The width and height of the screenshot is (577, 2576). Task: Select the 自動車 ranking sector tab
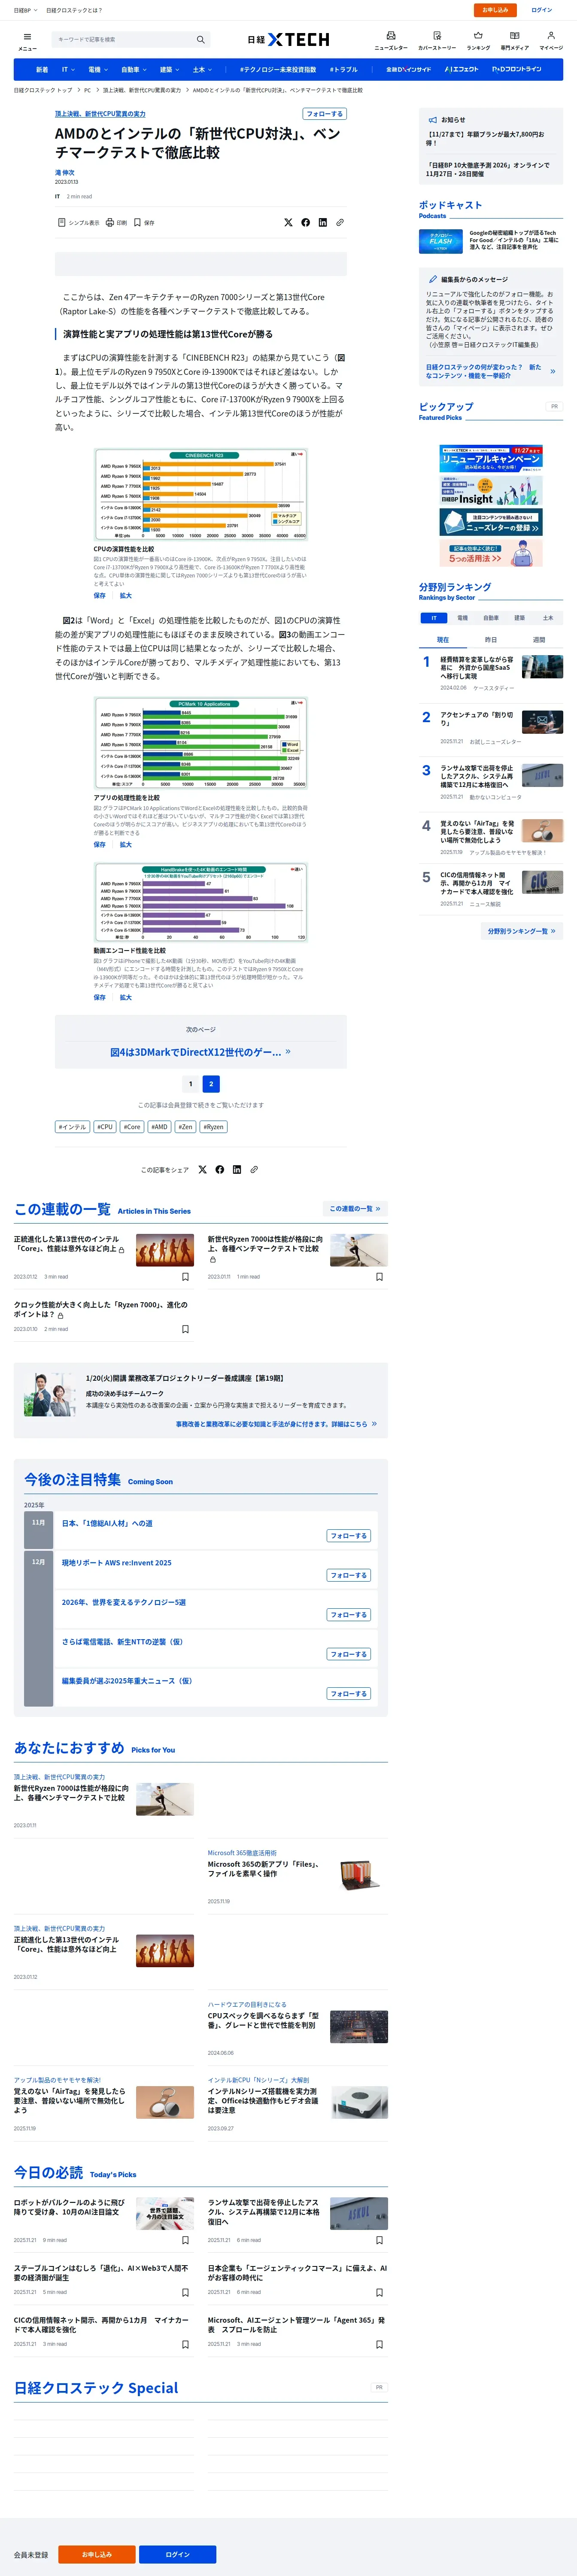point(491,618)
